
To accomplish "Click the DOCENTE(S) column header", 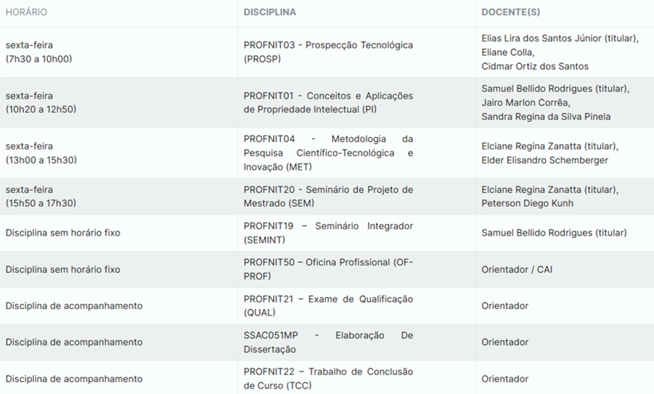I will [510, 12].
